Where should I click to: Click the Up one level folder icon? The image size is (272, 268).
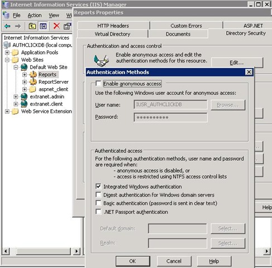pyautogui.click(x=32, y=26)
